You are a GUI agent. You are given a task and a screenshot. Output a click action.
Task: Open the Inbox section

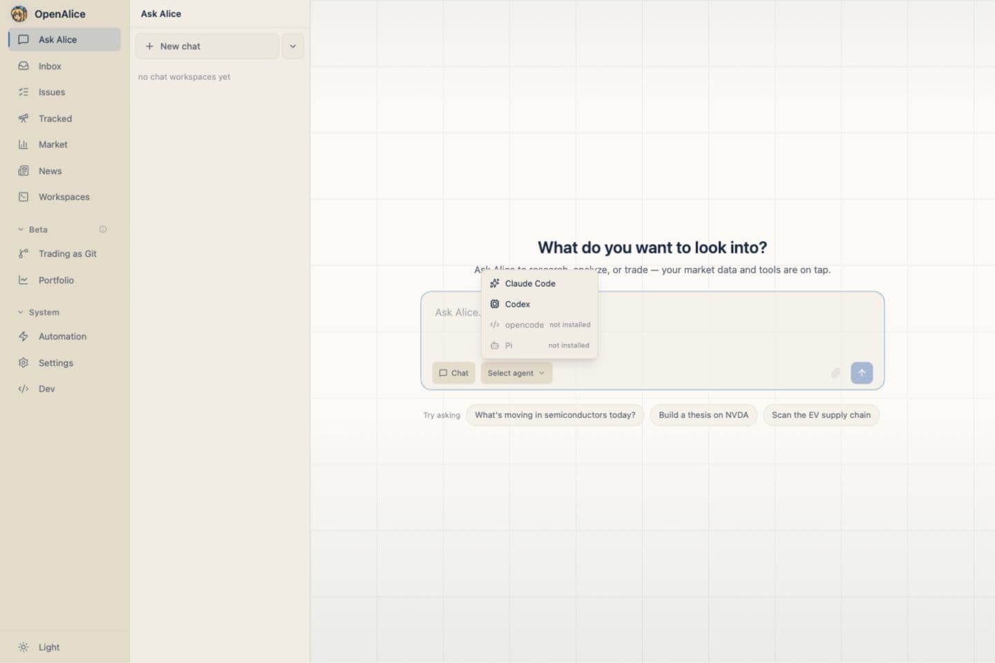click(65, 66)
